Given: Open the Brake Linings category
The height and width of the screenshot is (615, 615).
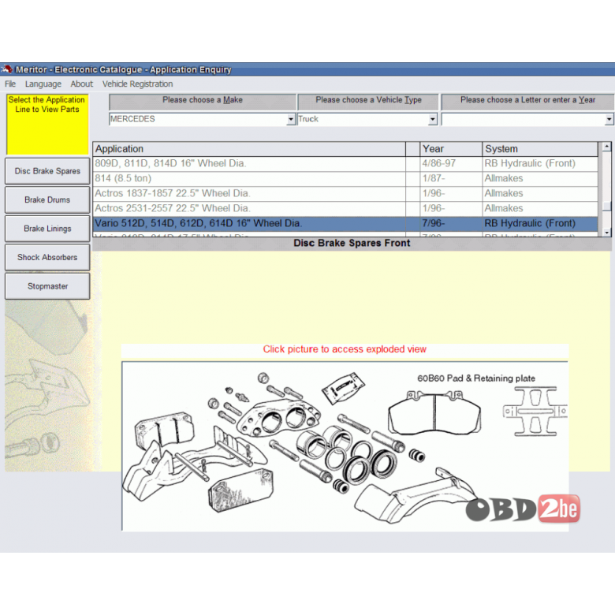Looking at the screenshot, I should coord(47,229).
